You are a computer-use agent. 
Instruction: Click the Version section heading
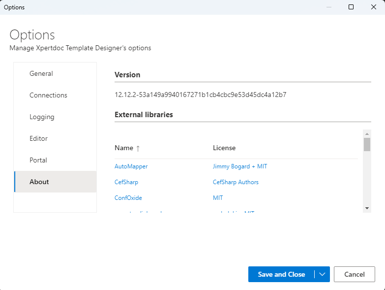point(127,75)
